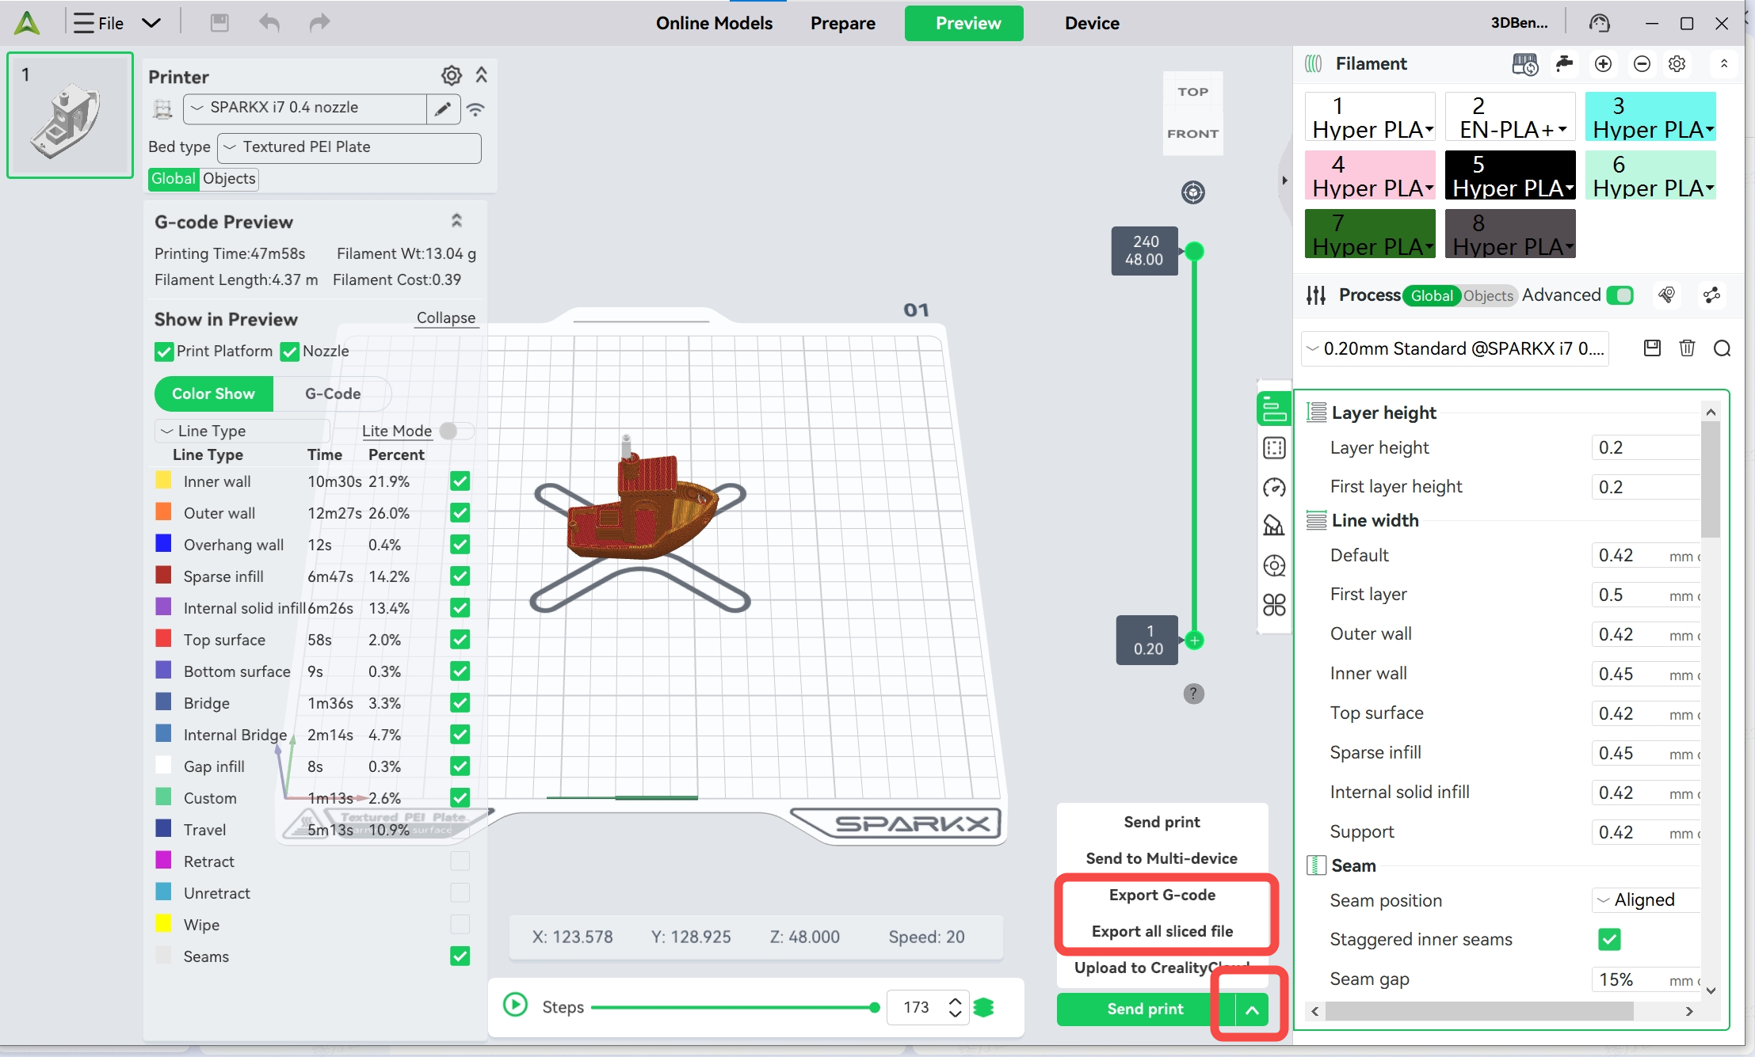Click the printer settings gear icon
The image size is (1755, 1057).
[x=451, y=76]
